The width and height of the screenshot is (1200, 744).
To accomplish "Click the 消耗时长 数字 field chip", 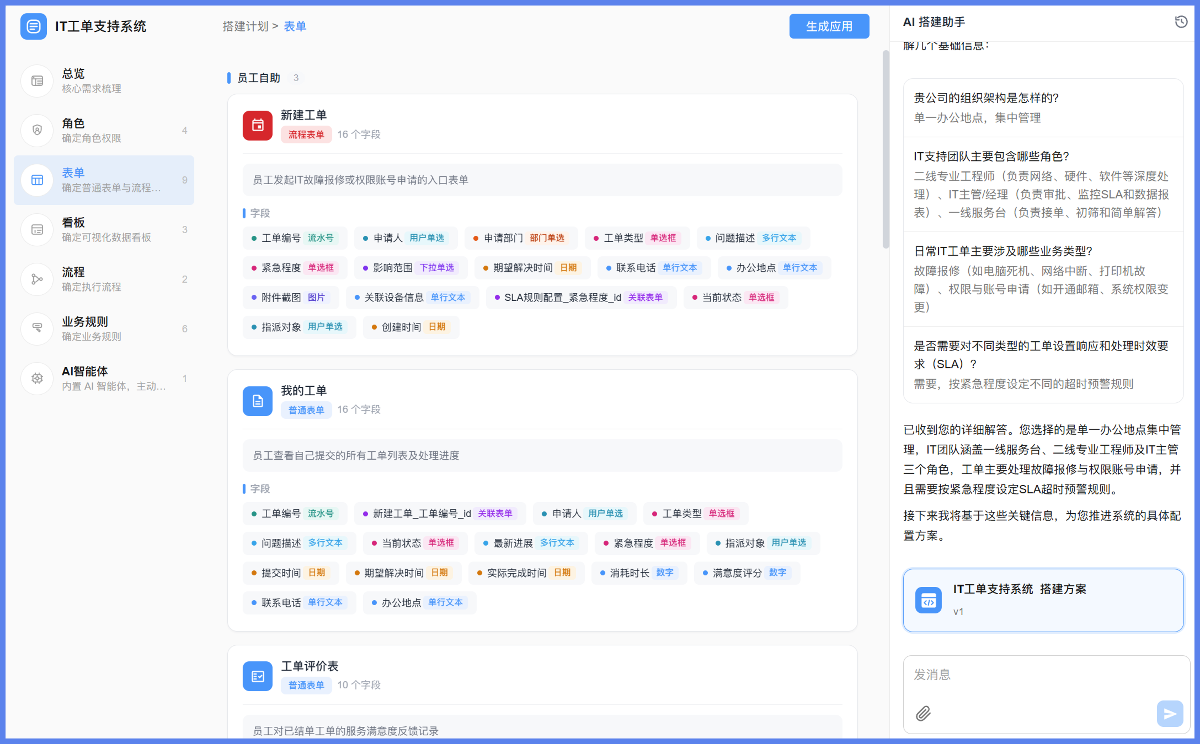I will coord(639,573).
